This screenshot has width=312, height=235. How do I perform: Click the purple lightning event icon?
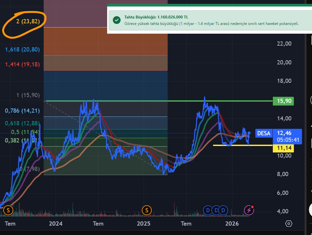pos(249,210)
